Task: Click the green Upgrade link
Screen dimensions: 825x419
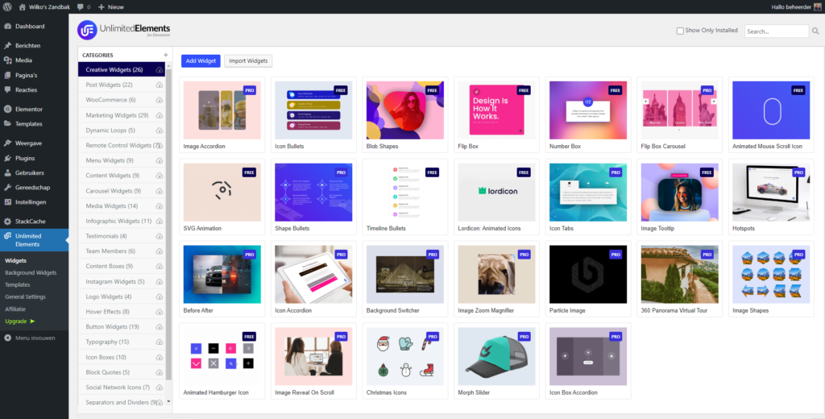Action: pyautogui.click(x=20, y=321)
